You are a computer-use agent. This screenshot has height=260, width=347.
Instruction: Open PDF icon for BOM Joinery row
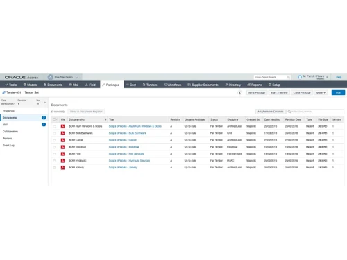coord(62,168)
